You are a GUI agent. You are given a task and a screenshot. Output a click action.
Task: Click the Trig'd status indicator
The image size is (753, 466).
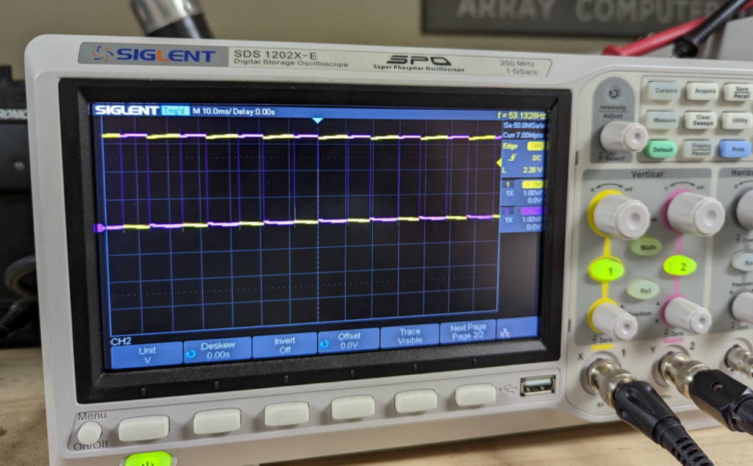coord(175,111)
